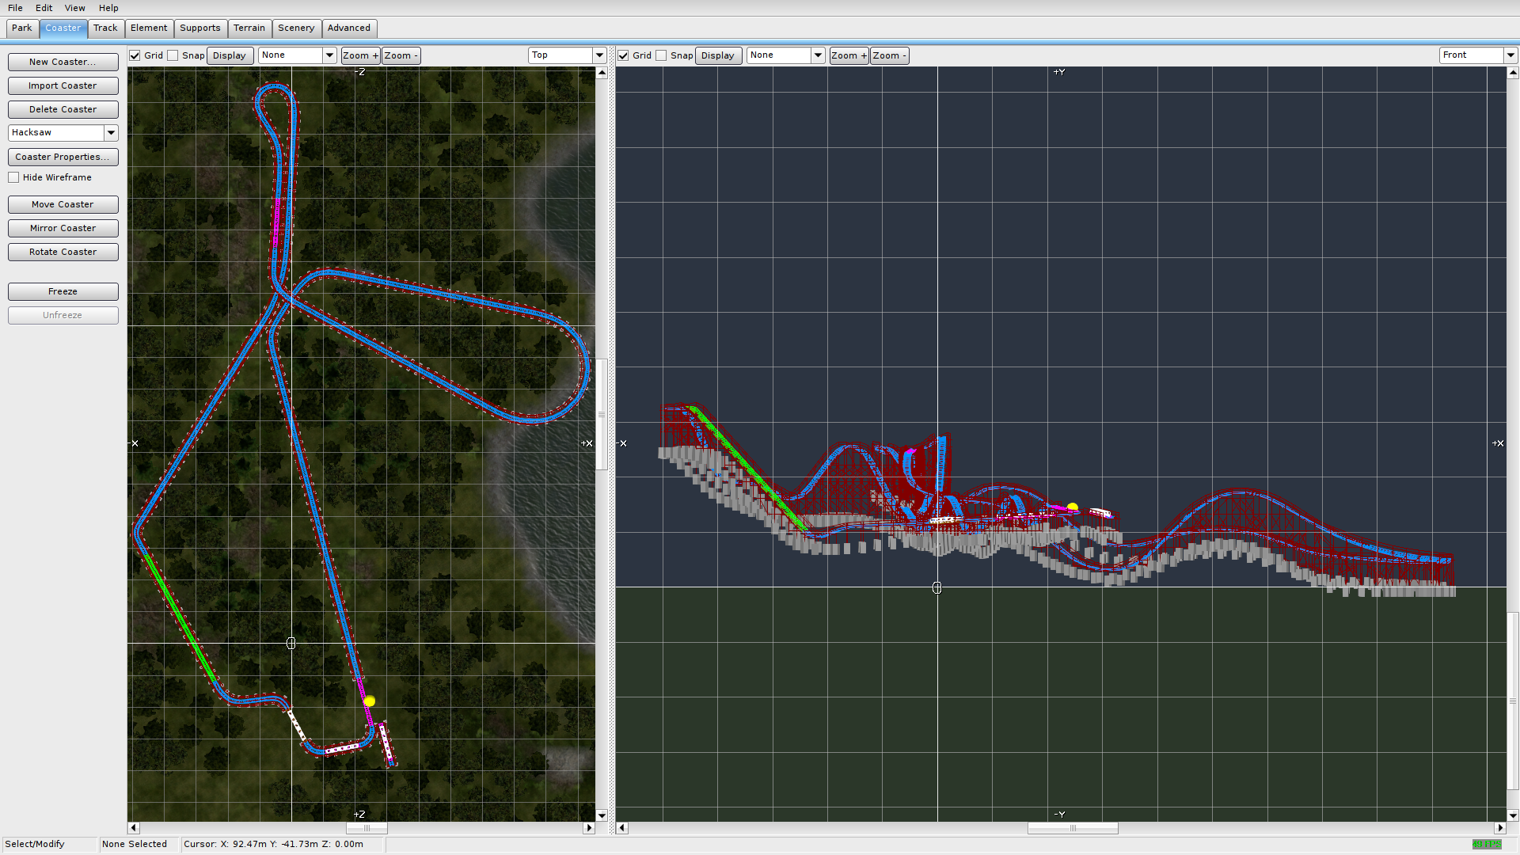Click the yellow train marker in top view
1520x855 pixels.
point(370,701)
